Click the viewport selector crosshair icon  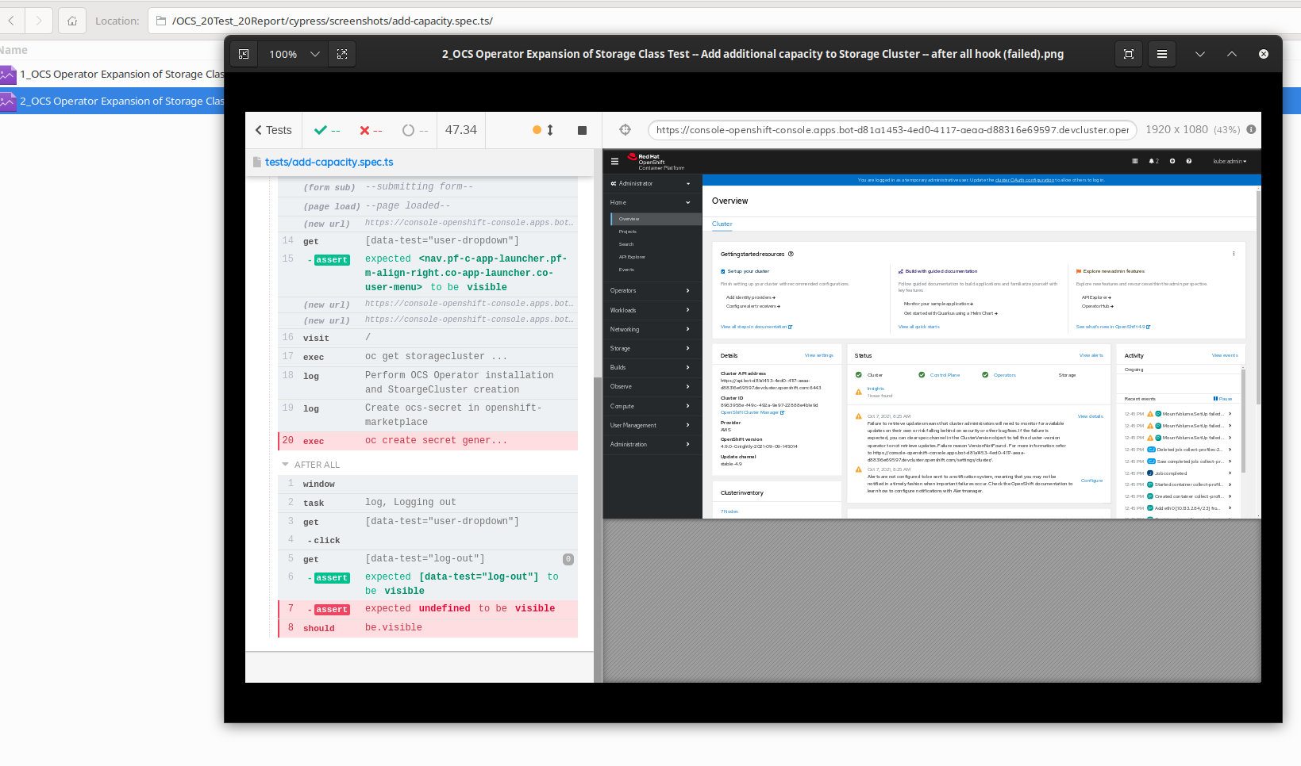point(625,129)
